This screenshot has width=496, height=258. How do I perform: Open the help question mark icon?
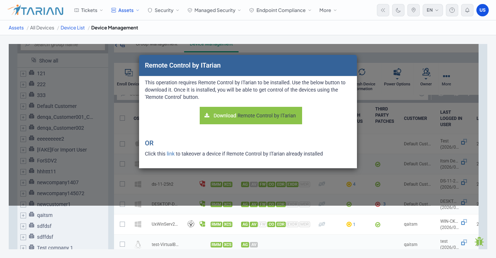point(452,10)
